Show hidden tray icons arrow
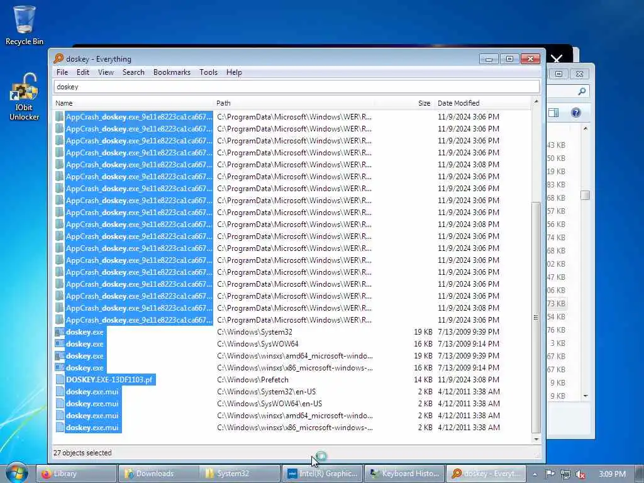The width and height of the screenshot is (644, 483). 535,474
